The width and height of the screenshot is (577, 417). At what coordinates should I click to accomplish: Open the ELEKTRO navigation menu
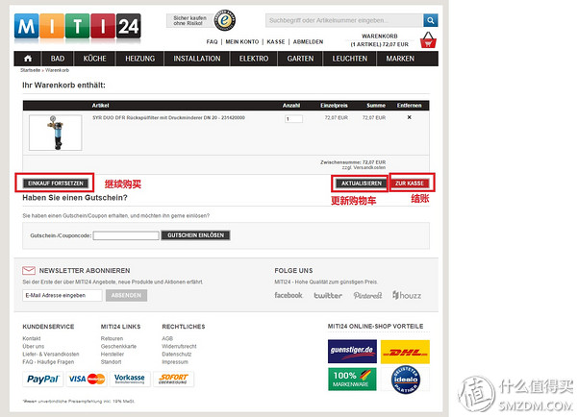point(254,59)
